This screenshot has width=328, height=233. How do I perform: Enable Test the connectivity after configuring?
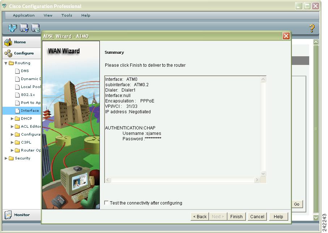[x=106, y=203]
